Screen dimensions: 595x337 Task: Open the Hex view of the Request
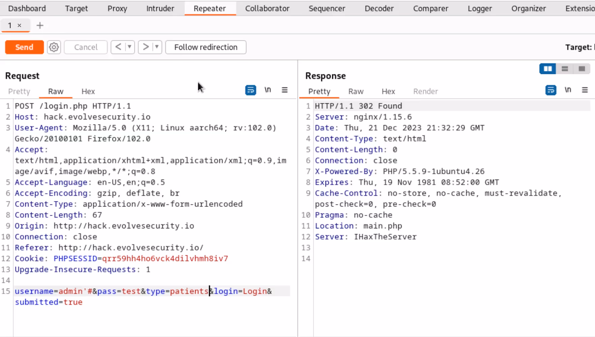point(88,91)
